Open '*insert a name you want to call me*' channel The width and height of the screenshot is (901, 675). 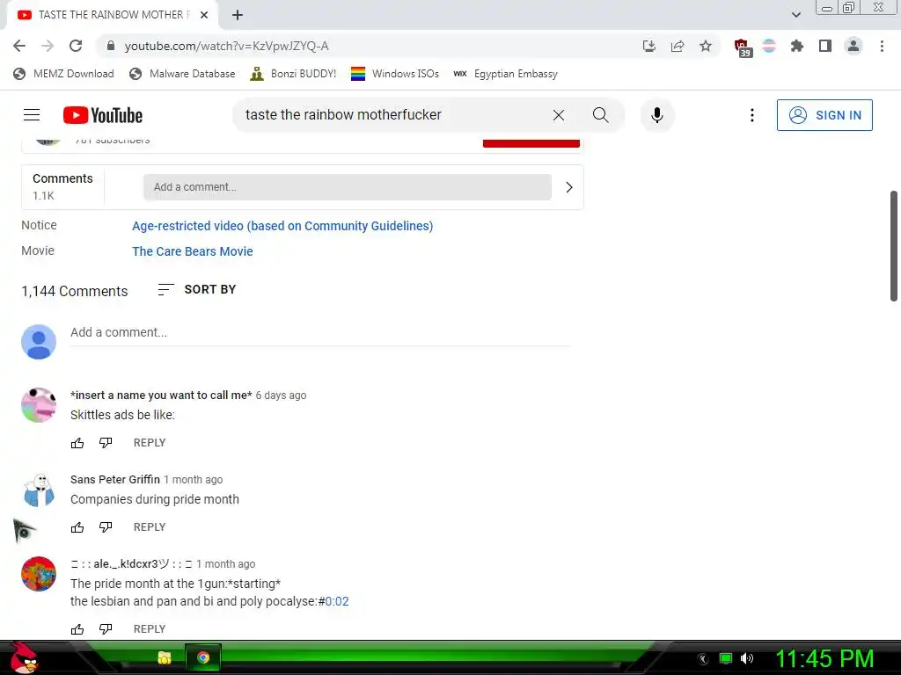(x=162, y=395)
